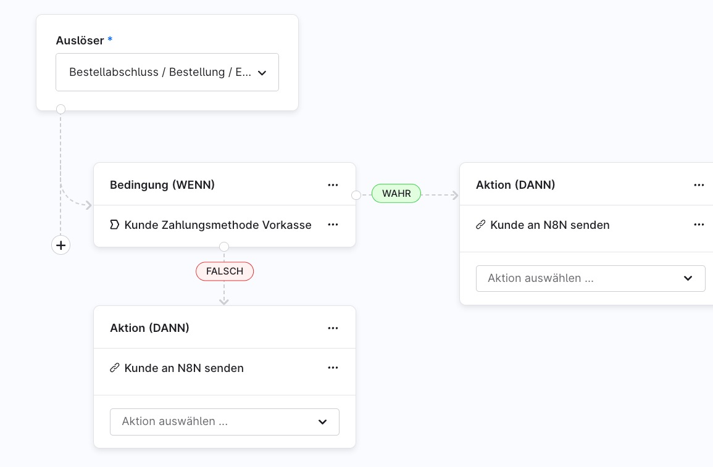Click the plus button to add a sequence
The height and width of the screenshot is (467, 713).
[x=60, y=245]
